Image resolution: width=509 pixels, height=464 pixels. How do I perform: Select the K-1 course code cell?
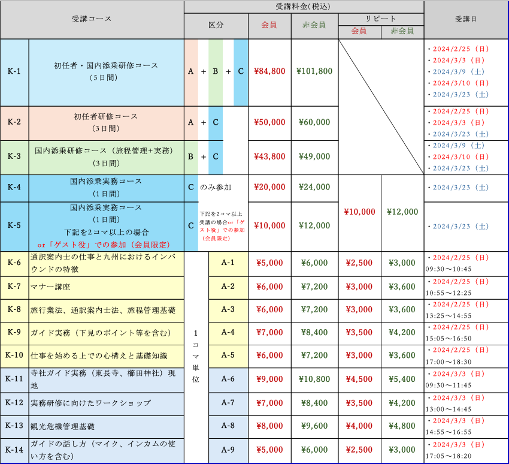(x=14, y=72)
